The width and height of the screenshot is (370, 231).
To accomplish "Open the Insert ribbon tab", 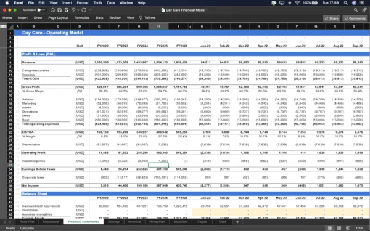I will tap(23, 18).
